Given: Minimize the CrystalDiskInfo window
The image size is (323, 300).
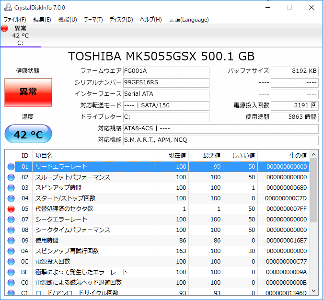Looking at the screenshot, I should [x=268, y=7].
